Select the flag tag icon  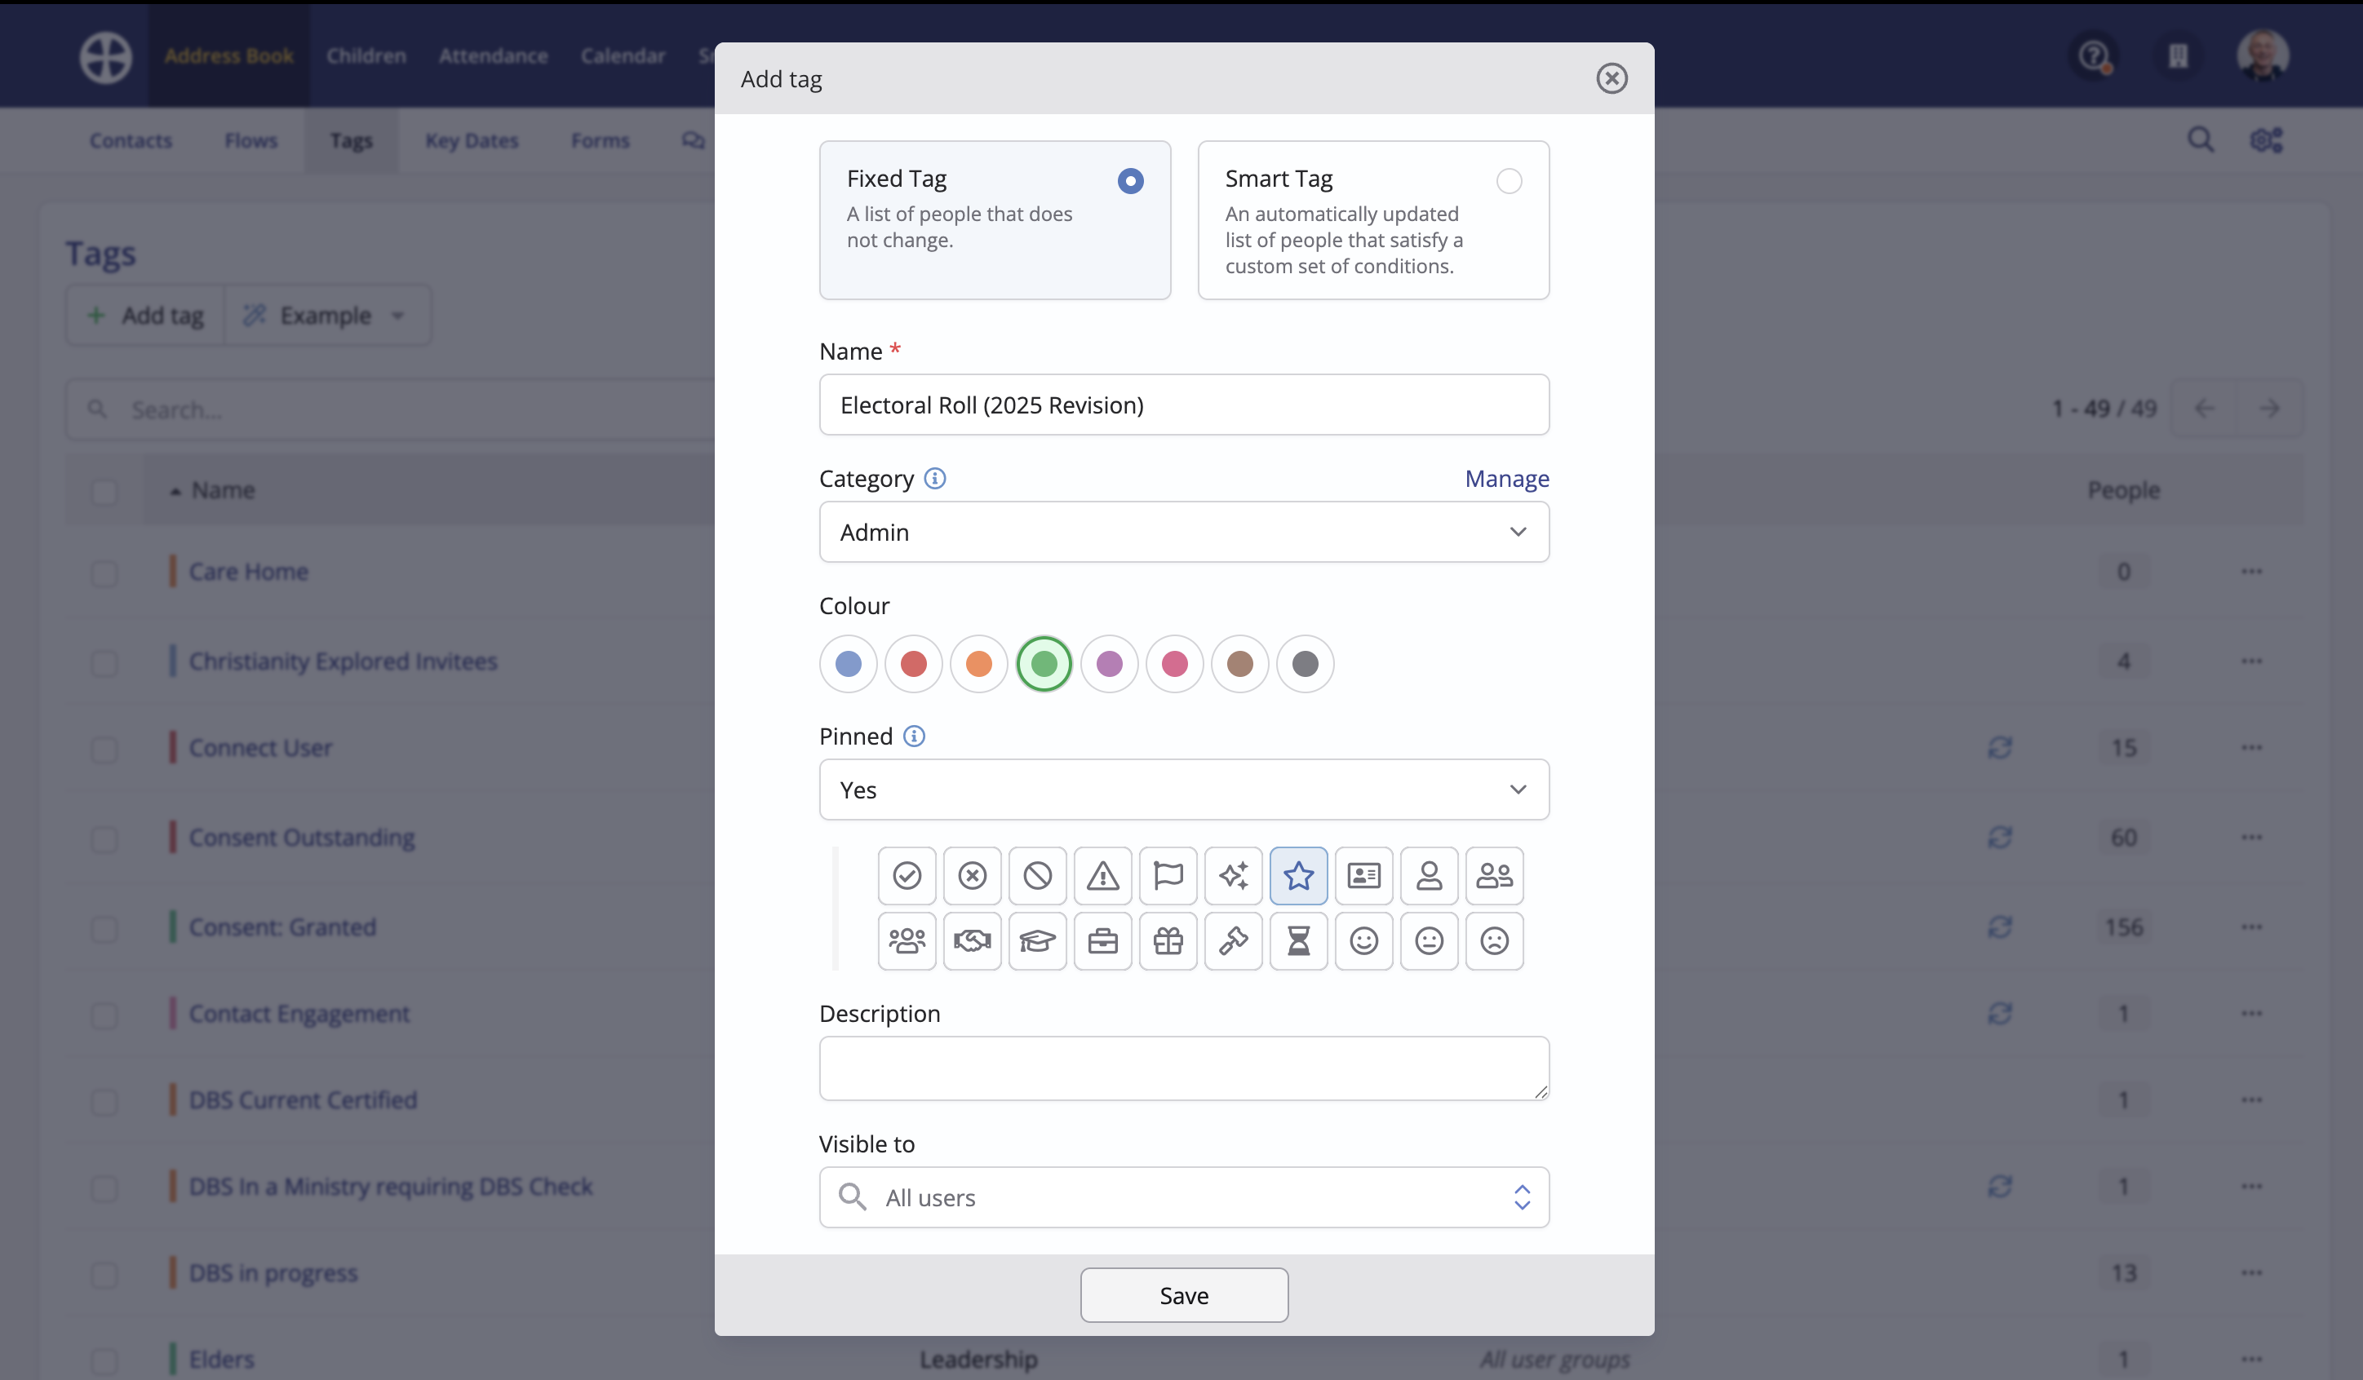[x=1168, y=876]
